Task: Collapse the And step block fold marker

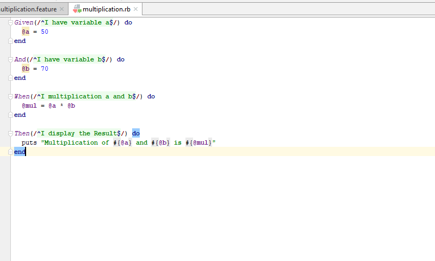Action: [11, 59]
